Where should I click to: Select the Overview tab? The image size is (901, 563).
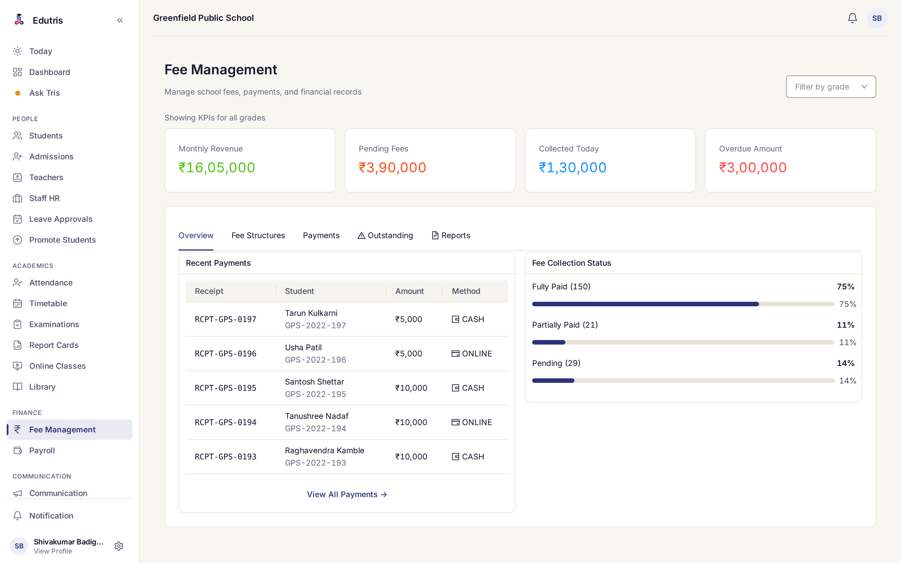(196, 235)
